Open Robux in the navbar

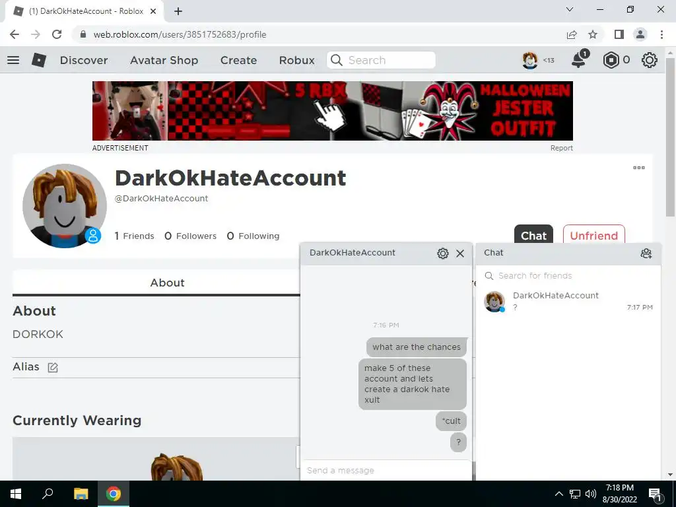pyautogui.click(x=297, y=60)
